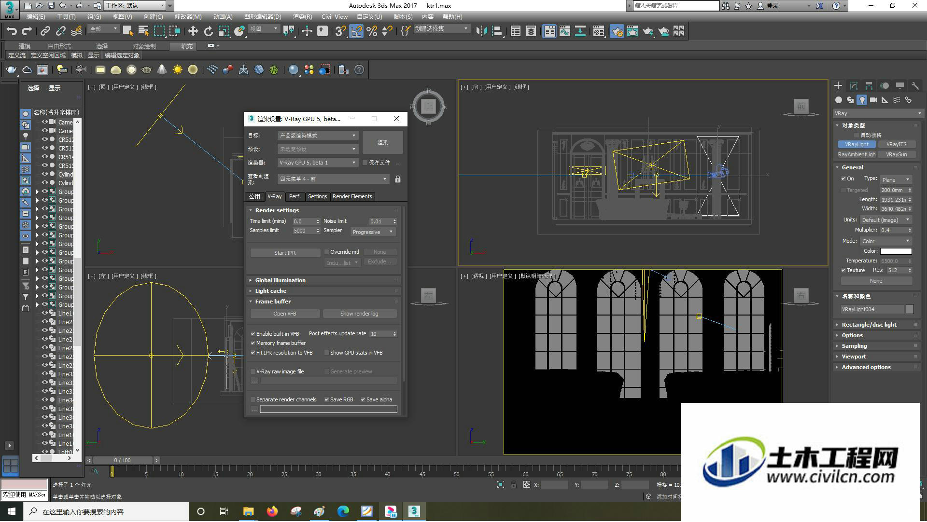Viewport: 927px width, 522px height.
Task: Click the sun light icon in ribbon
Action: tap(178, 70)
